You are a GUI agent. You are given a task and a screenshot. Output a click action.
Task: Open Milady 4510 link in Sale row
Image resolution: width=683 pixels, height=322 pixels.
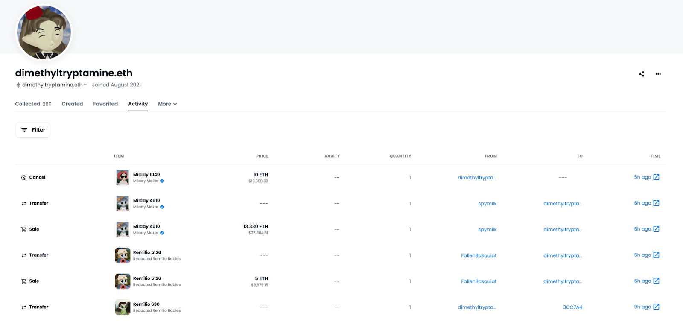point(146,227)
